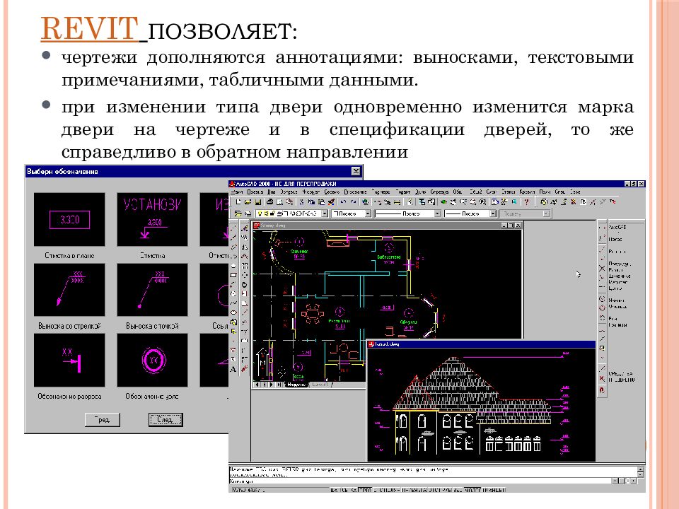Screen dimensions: 679x509
Task: Switch to the Модель tab
Action: (296, 385)
